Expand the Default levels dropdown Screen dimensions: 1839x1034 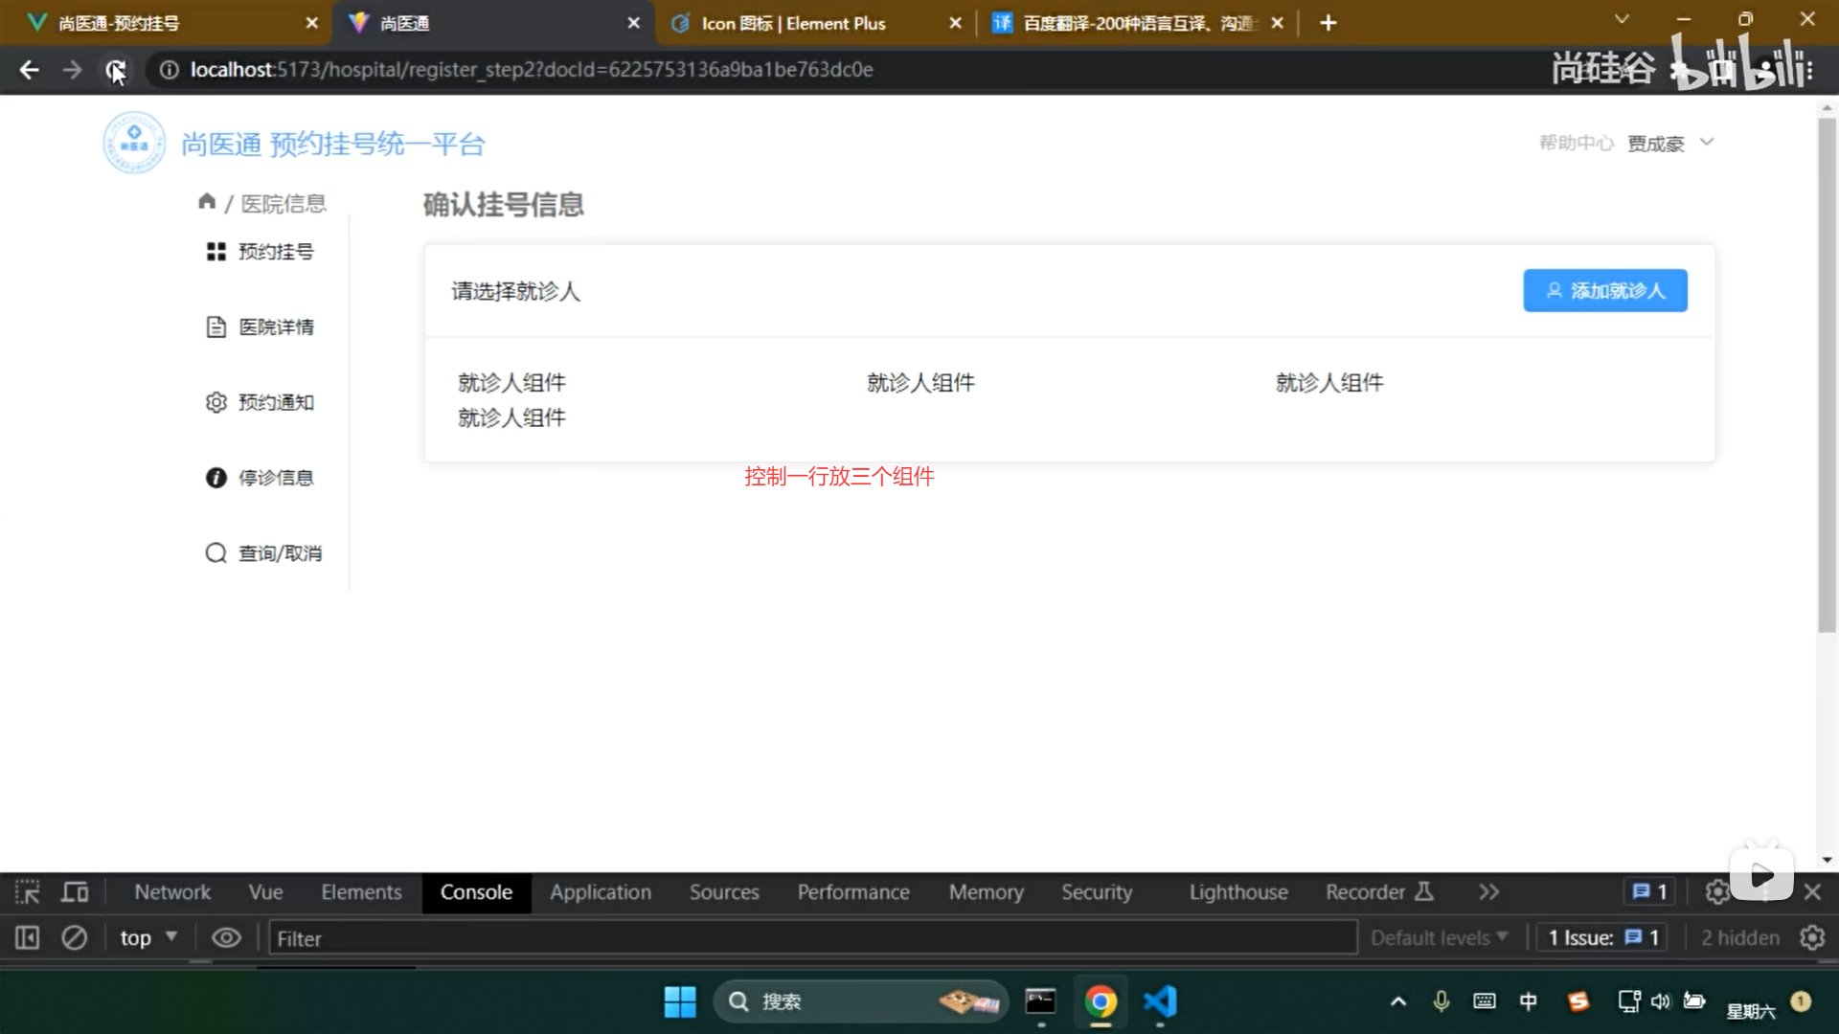(x=1438, y=938)
